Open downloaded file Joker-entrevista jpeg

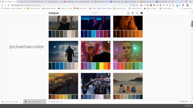10,102
